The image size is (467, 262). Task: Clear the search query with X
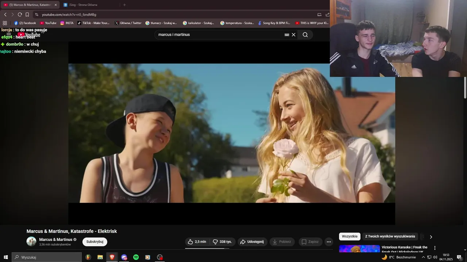click(293, 35)
